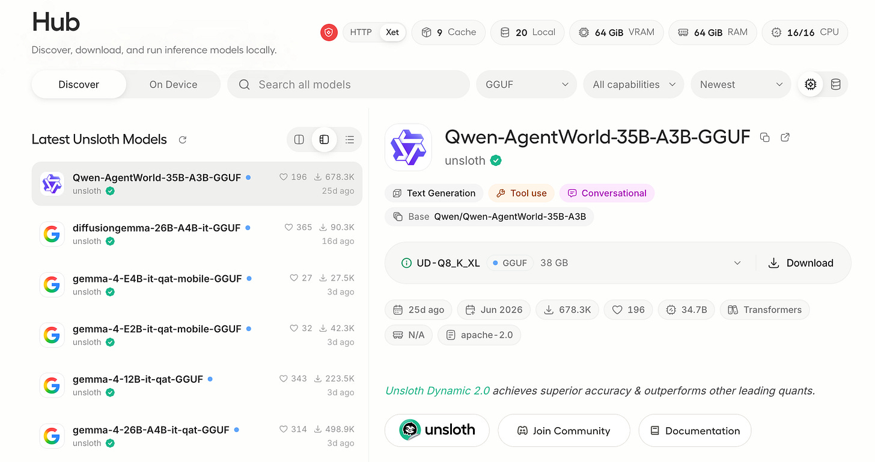The width and height of the screenshot is (875, 462).
Task: Click the verified badge next to unsloth heading
Action: click(x=496, y=160)
